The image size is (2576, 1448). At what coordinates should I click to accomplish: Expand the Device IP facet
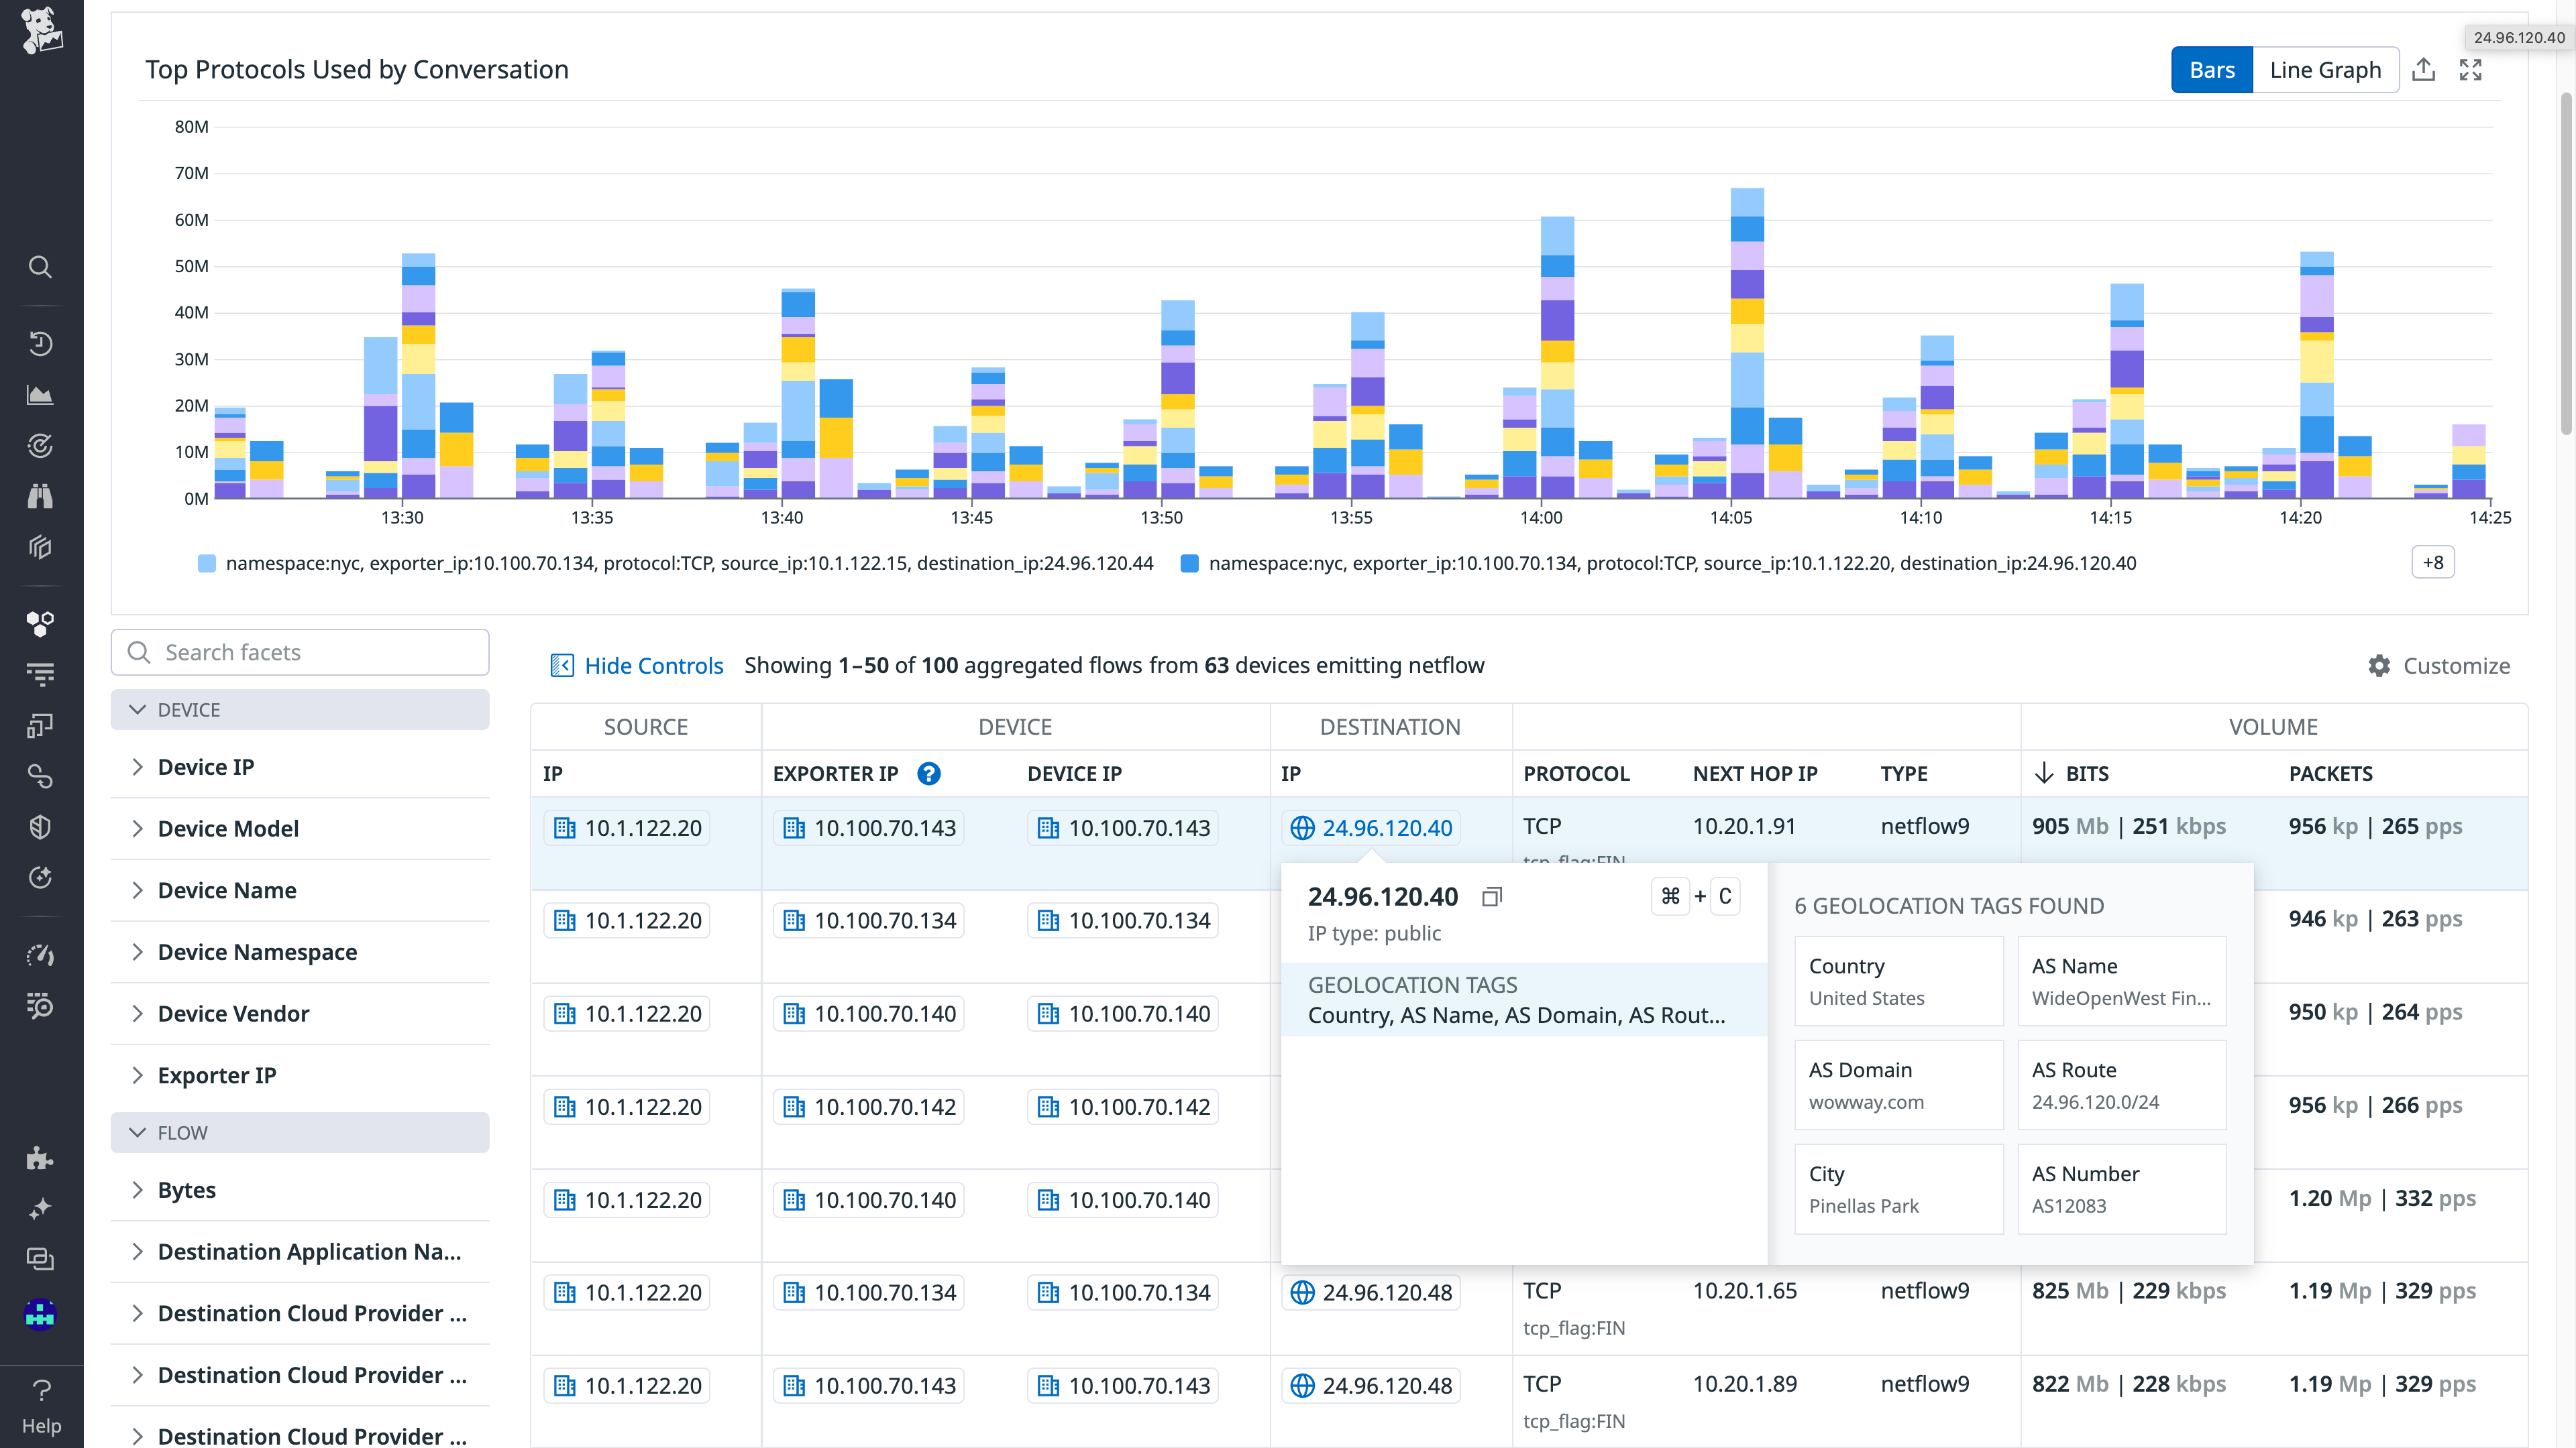point(206,766)
